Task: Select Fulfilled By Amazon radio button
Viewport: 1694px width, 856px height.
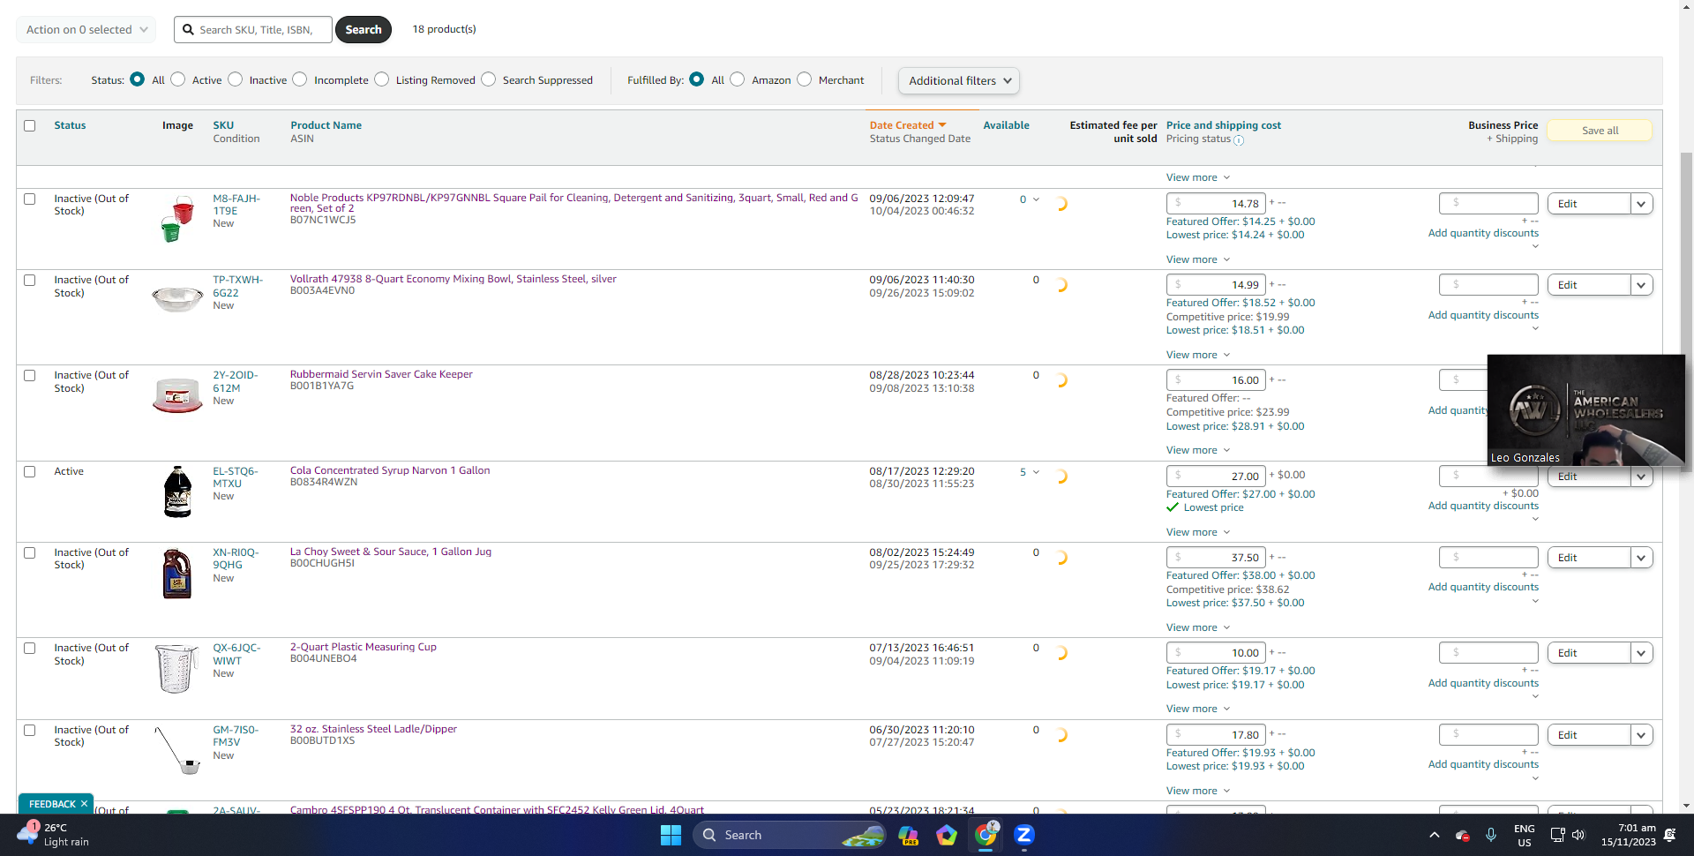Action: [x=738, y=79]
